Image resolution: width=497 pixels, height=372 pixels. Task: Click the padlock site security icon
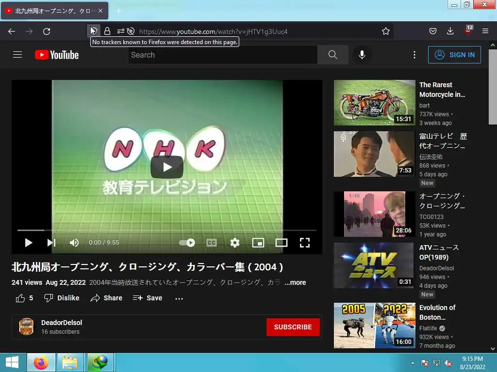(x=107, y=31)
